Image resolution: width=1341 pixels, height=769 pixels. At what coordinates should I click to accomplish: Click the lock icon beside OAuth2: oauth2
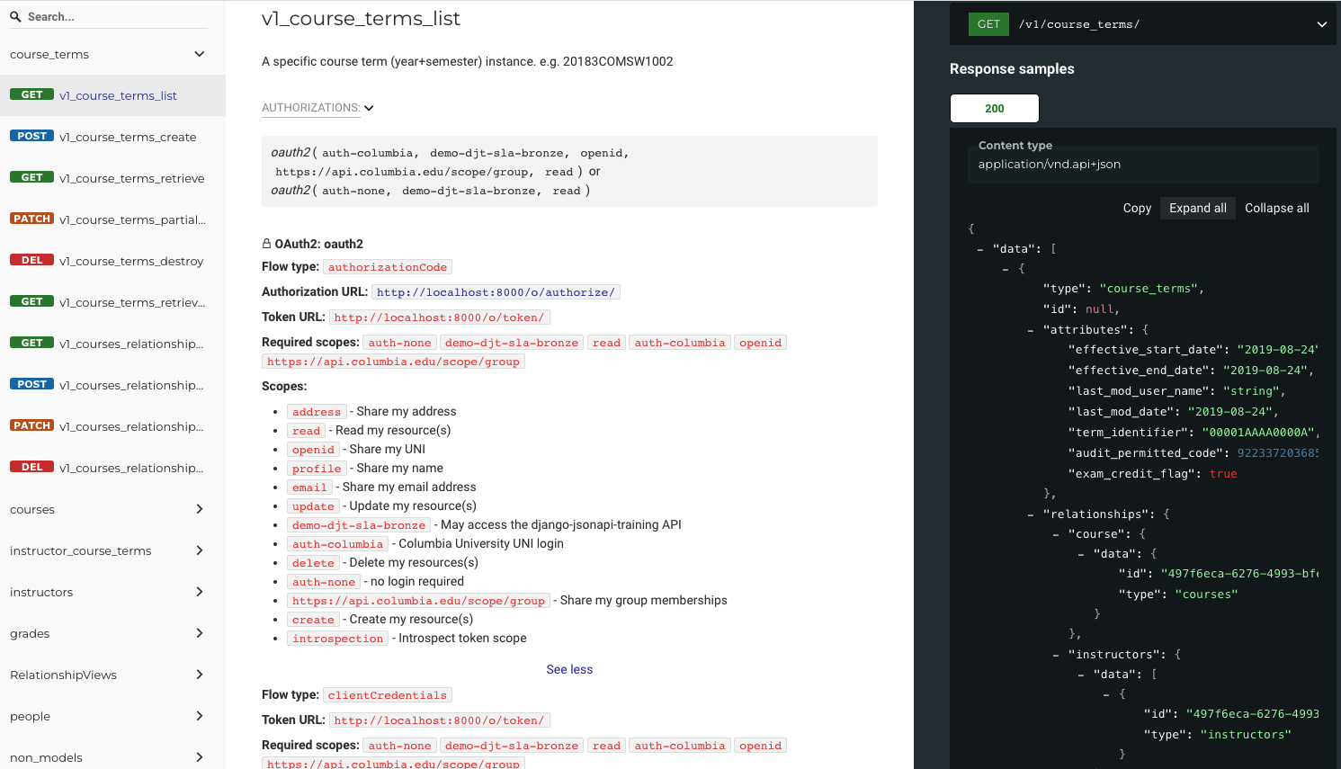pyautogui.click(x=266, y=244)
